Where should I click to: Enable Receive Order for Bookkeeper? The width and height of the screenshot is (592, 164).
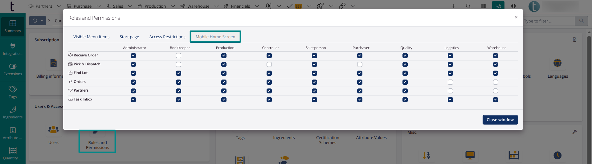coord(179,56)
